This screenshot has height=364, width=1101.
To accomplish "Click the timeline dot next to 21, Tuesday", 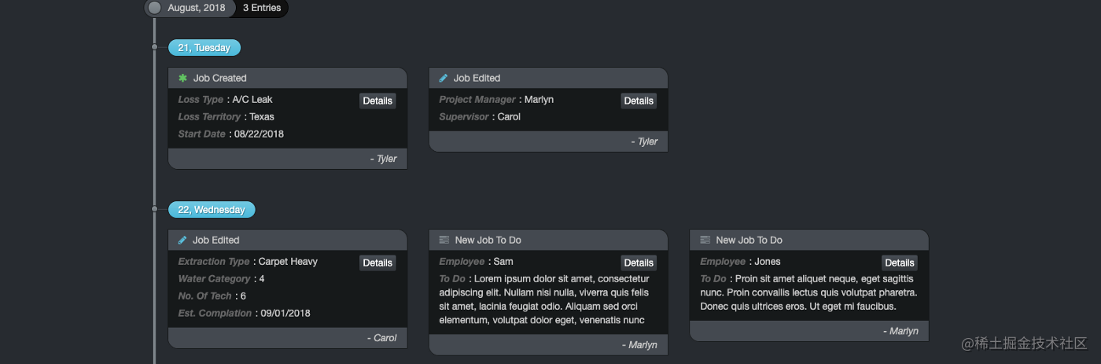I will tap(155, 48).
